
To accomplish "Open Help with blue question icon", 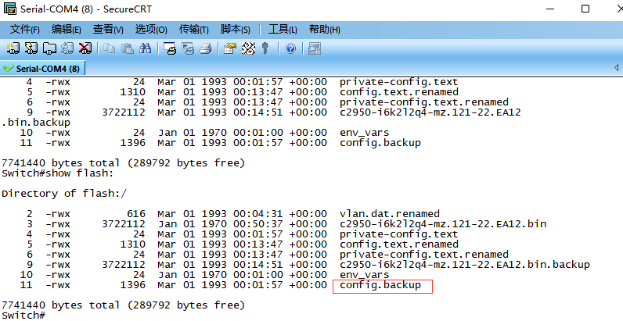I will click(x=290, y=48).
